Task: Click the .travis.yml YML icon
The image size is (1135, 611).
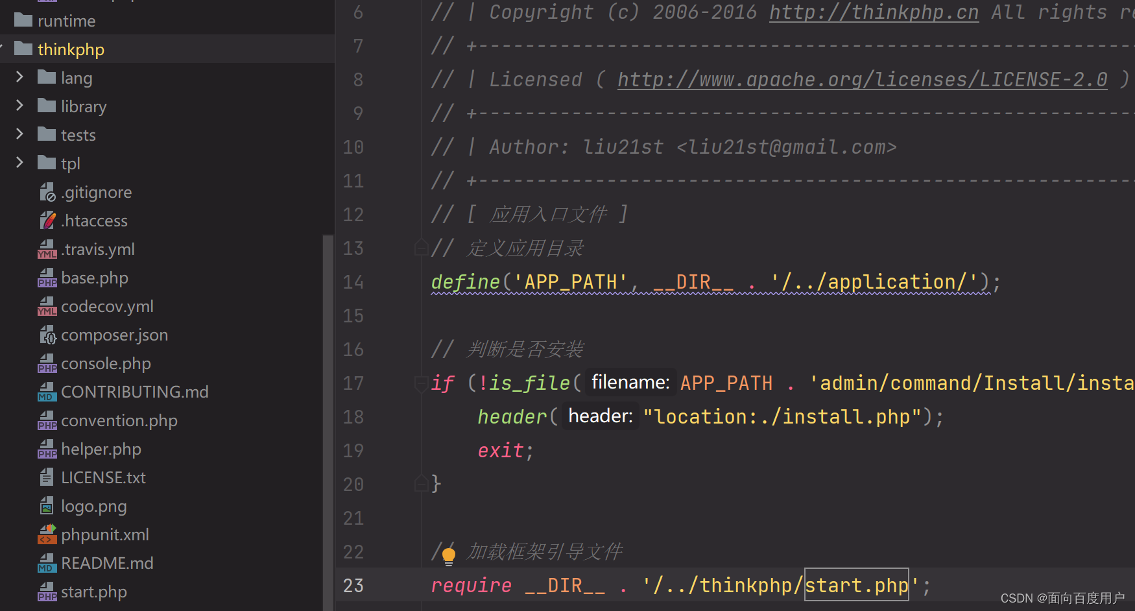Action: (x=47, y=249)
